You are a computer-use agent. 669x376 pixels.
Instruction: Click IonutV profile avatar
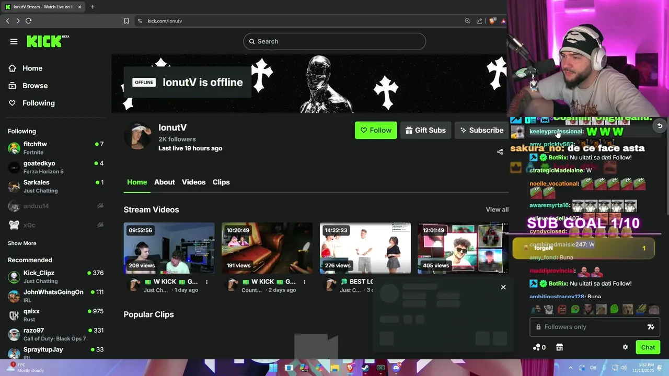click(x=137, y=137)
